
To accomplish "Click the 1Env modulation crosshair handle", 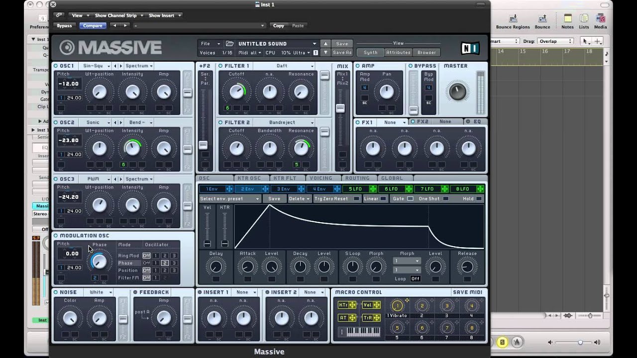I will [x=229, y=189].
